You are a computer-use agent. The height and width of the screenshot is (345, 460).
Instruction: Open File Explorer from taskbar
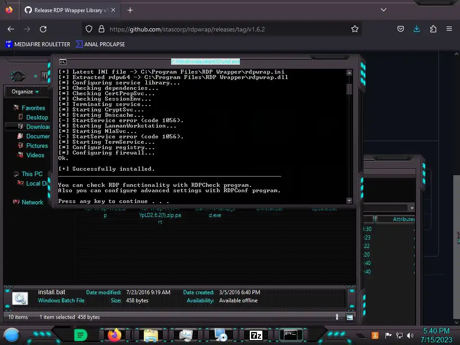[x=151, y=335]
